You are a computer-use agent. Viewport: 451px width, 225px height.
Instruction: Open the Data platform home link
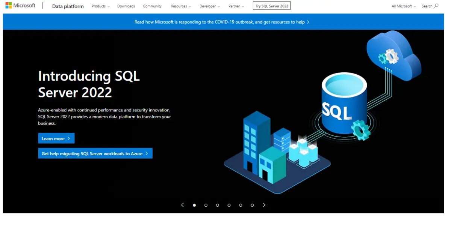68,6
